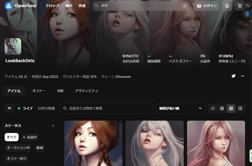
Task: Open the shopping cart
Action: pos(240,6)
